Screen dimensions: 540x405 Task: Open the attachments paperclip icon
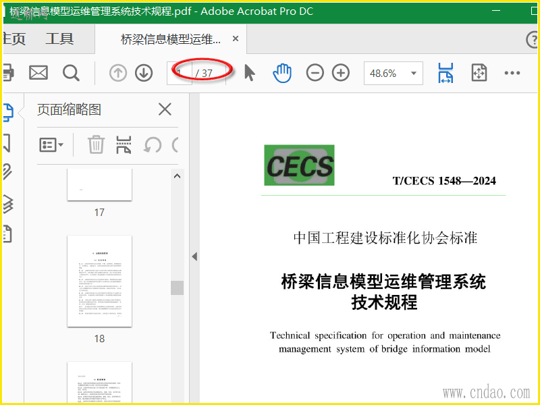coord(7,171)
